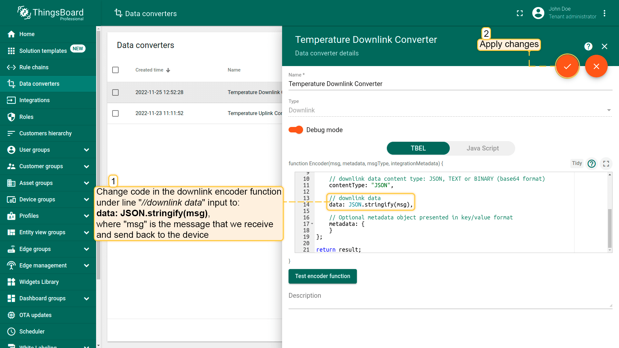The width and height of the screenshot is (619, 348).
Task: Open the encoder function help icon
Action: tap(591, 164)
